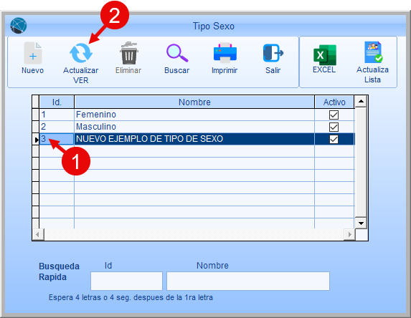Click the Salir exit icon
411x318 pixels.
pyautogui.click(x=273, y=53)
